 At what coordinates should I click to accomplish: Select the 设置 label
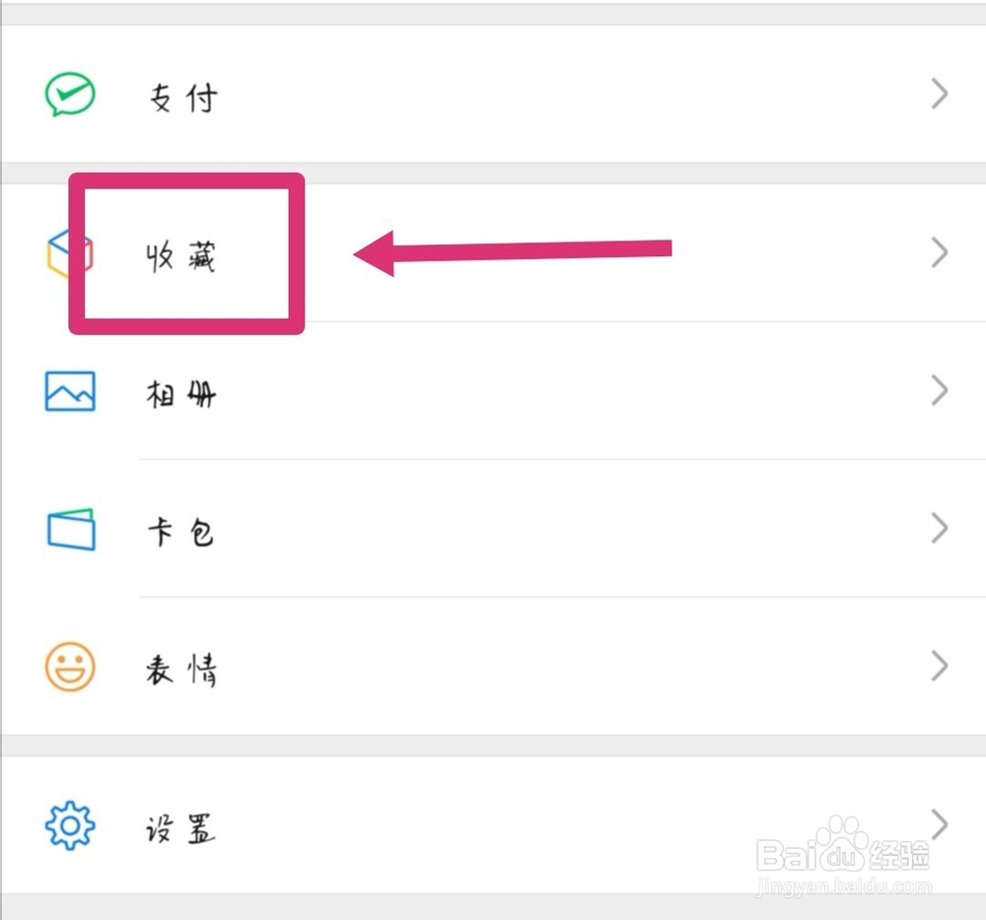coord(180,828)
